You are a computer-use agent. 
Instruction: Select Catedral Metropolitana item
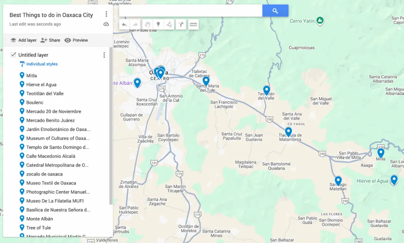point(58,165)
